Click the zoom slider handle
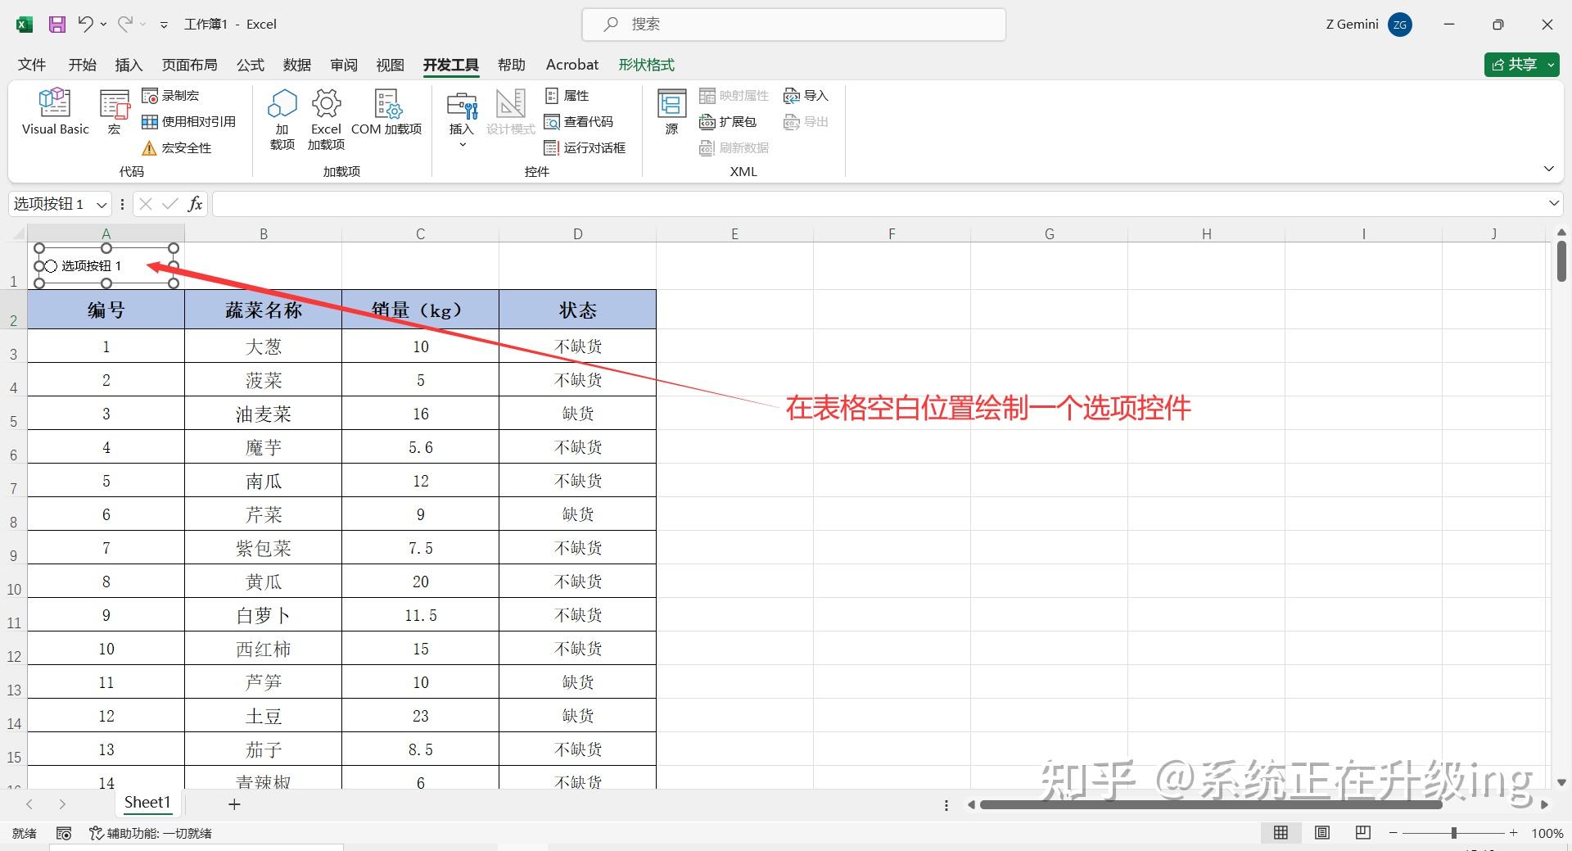Image resolution: width=1572 pixels, height=851 pixels. pyautogui.click(x=1454, y=833)
